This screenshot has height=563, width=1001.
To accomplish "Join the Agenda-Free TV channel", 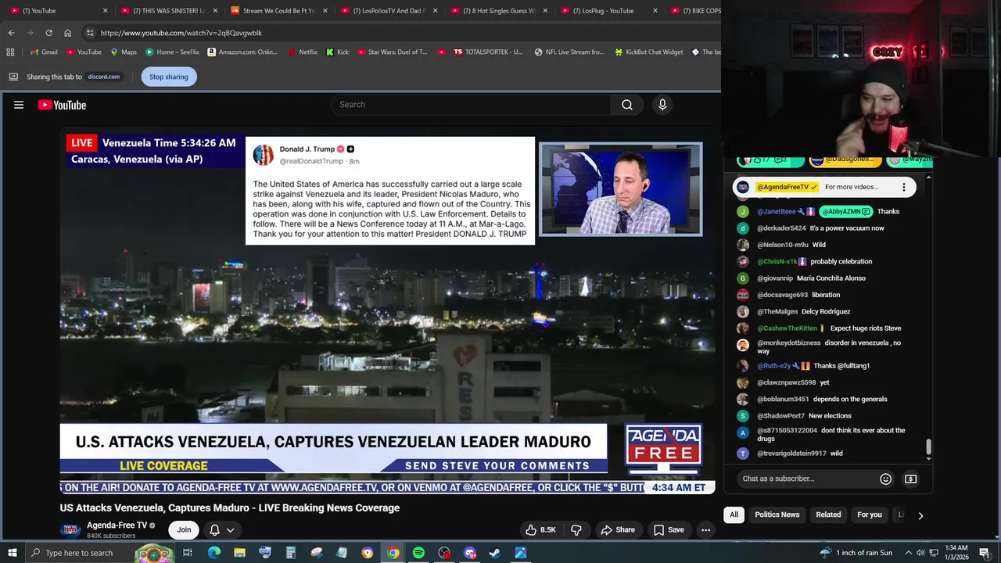I will (184, 529).
